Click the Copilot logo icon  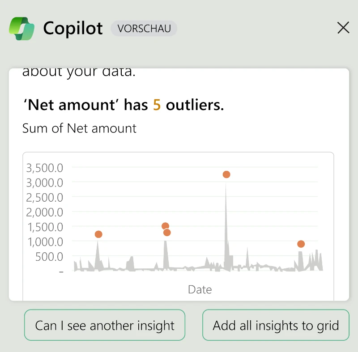[x=22, y=29]
